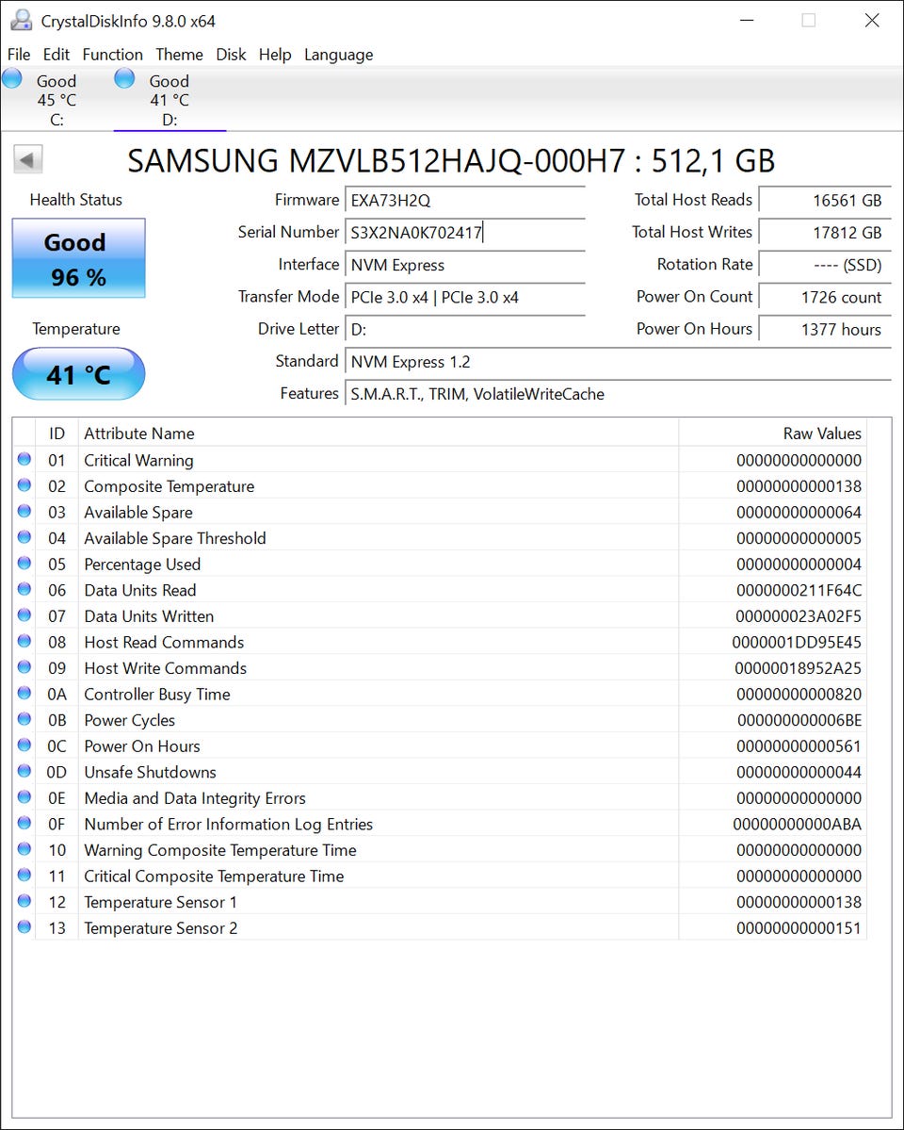
Task: Click the Attribute Name column header
Action: point(379,434)
